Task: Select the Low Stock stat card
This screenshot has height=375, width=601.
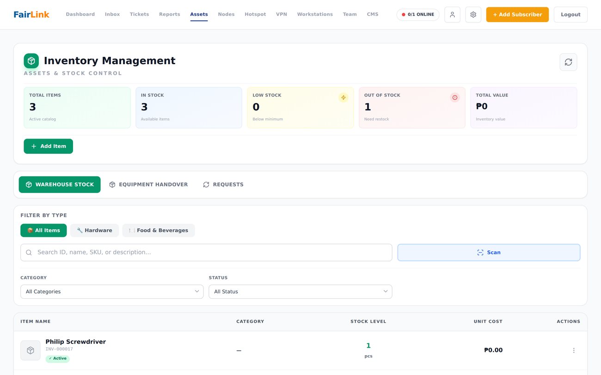Action: click(x=300, y=108)
